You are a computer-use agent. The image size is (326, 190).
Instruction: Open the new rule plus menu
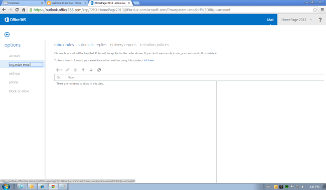(59, 70)
